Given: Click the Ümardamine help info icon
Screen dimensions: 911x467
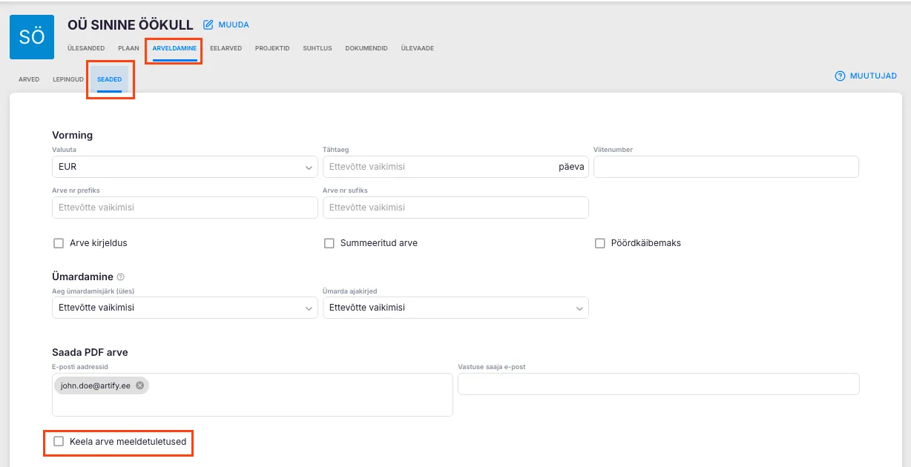Looking at the screenshot, I should (121, 276).
